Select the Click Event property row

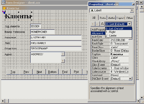point(110,65)
